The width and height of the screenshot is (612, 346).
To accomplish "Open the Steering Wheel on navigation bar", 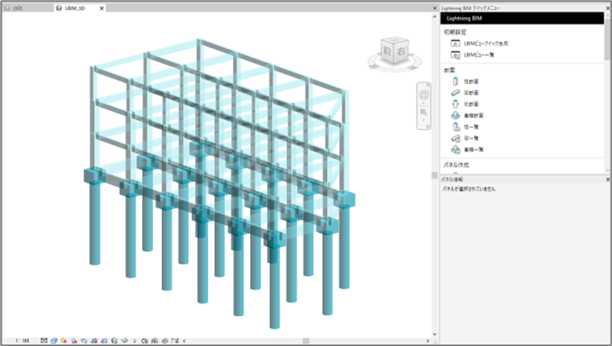I will pos(424,95).
